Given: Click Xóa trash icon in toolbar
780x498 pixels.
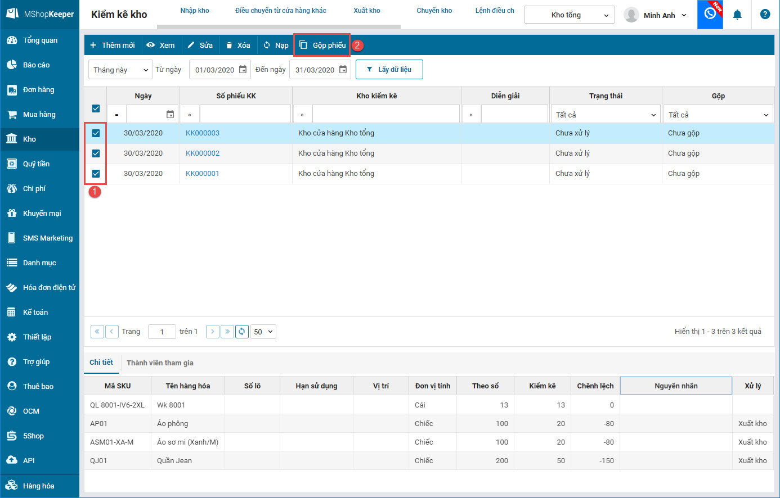Looking at the screenshot, I should (230, 46).
